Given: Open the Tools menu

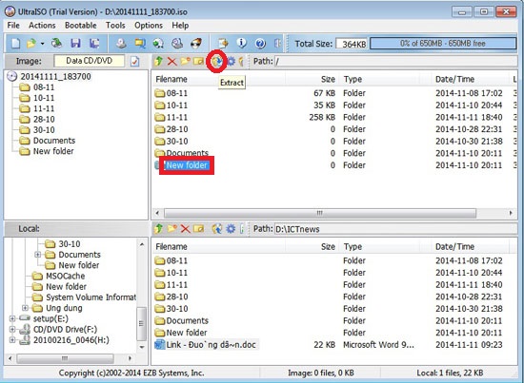Looking at the screenshot, I should click(115, 26).
